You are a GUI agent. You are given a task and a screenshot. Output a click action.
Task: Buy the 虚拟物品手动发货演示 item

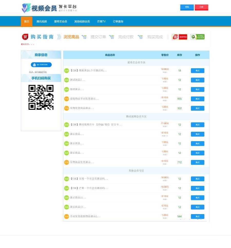coord(197,99)
